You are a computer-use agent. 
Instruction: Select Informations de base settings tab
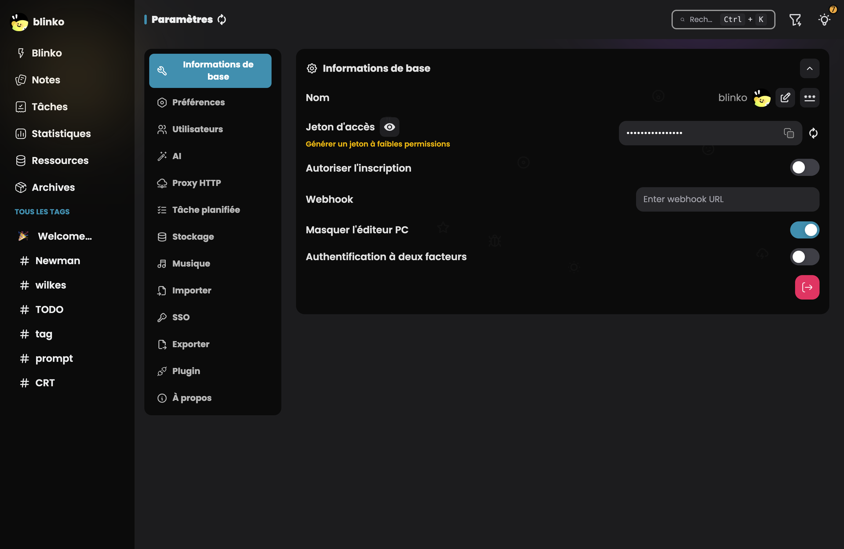tap(210, 71)
